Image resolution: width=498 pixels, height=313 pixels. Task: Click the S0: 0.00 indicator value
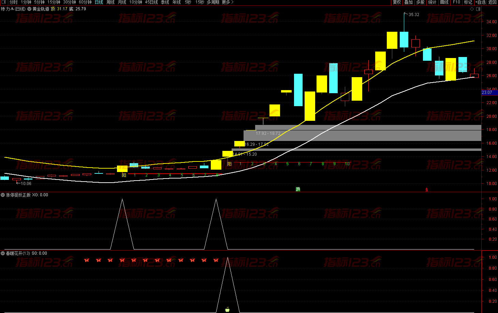39,253
